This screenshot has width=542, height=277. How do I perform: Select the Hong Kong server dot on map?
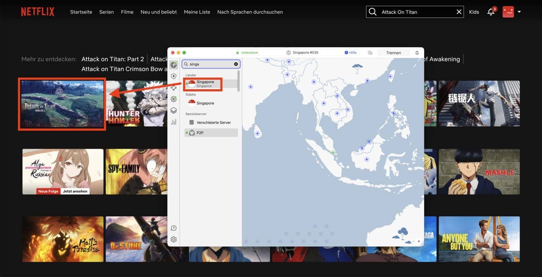(x=367, y=81)
